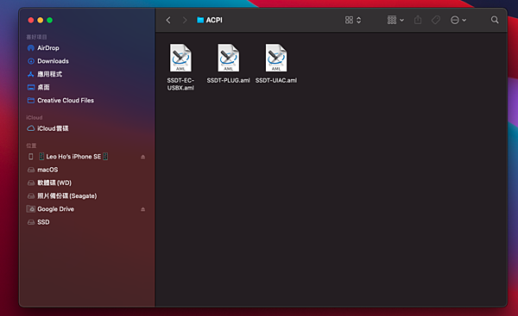Click the Creative Cloud Files folder icon
This screenshot has height=316, width=518.
(31, 100)
